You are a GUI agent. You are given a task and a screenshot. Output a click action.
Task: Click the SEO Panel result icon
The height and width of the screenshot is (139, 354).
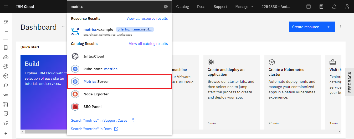tap(75, 107)
